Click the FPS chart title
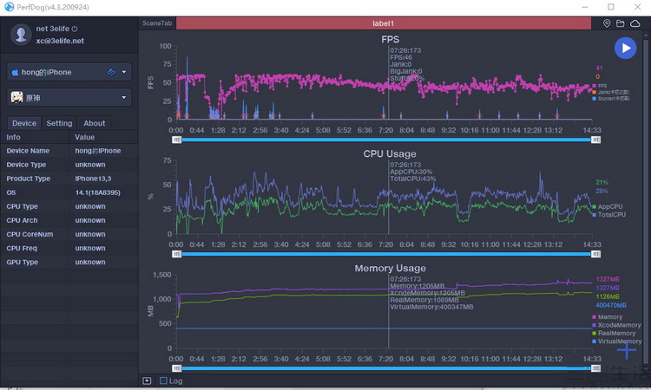Screen dimensions: 651x390 pos(391,39)
